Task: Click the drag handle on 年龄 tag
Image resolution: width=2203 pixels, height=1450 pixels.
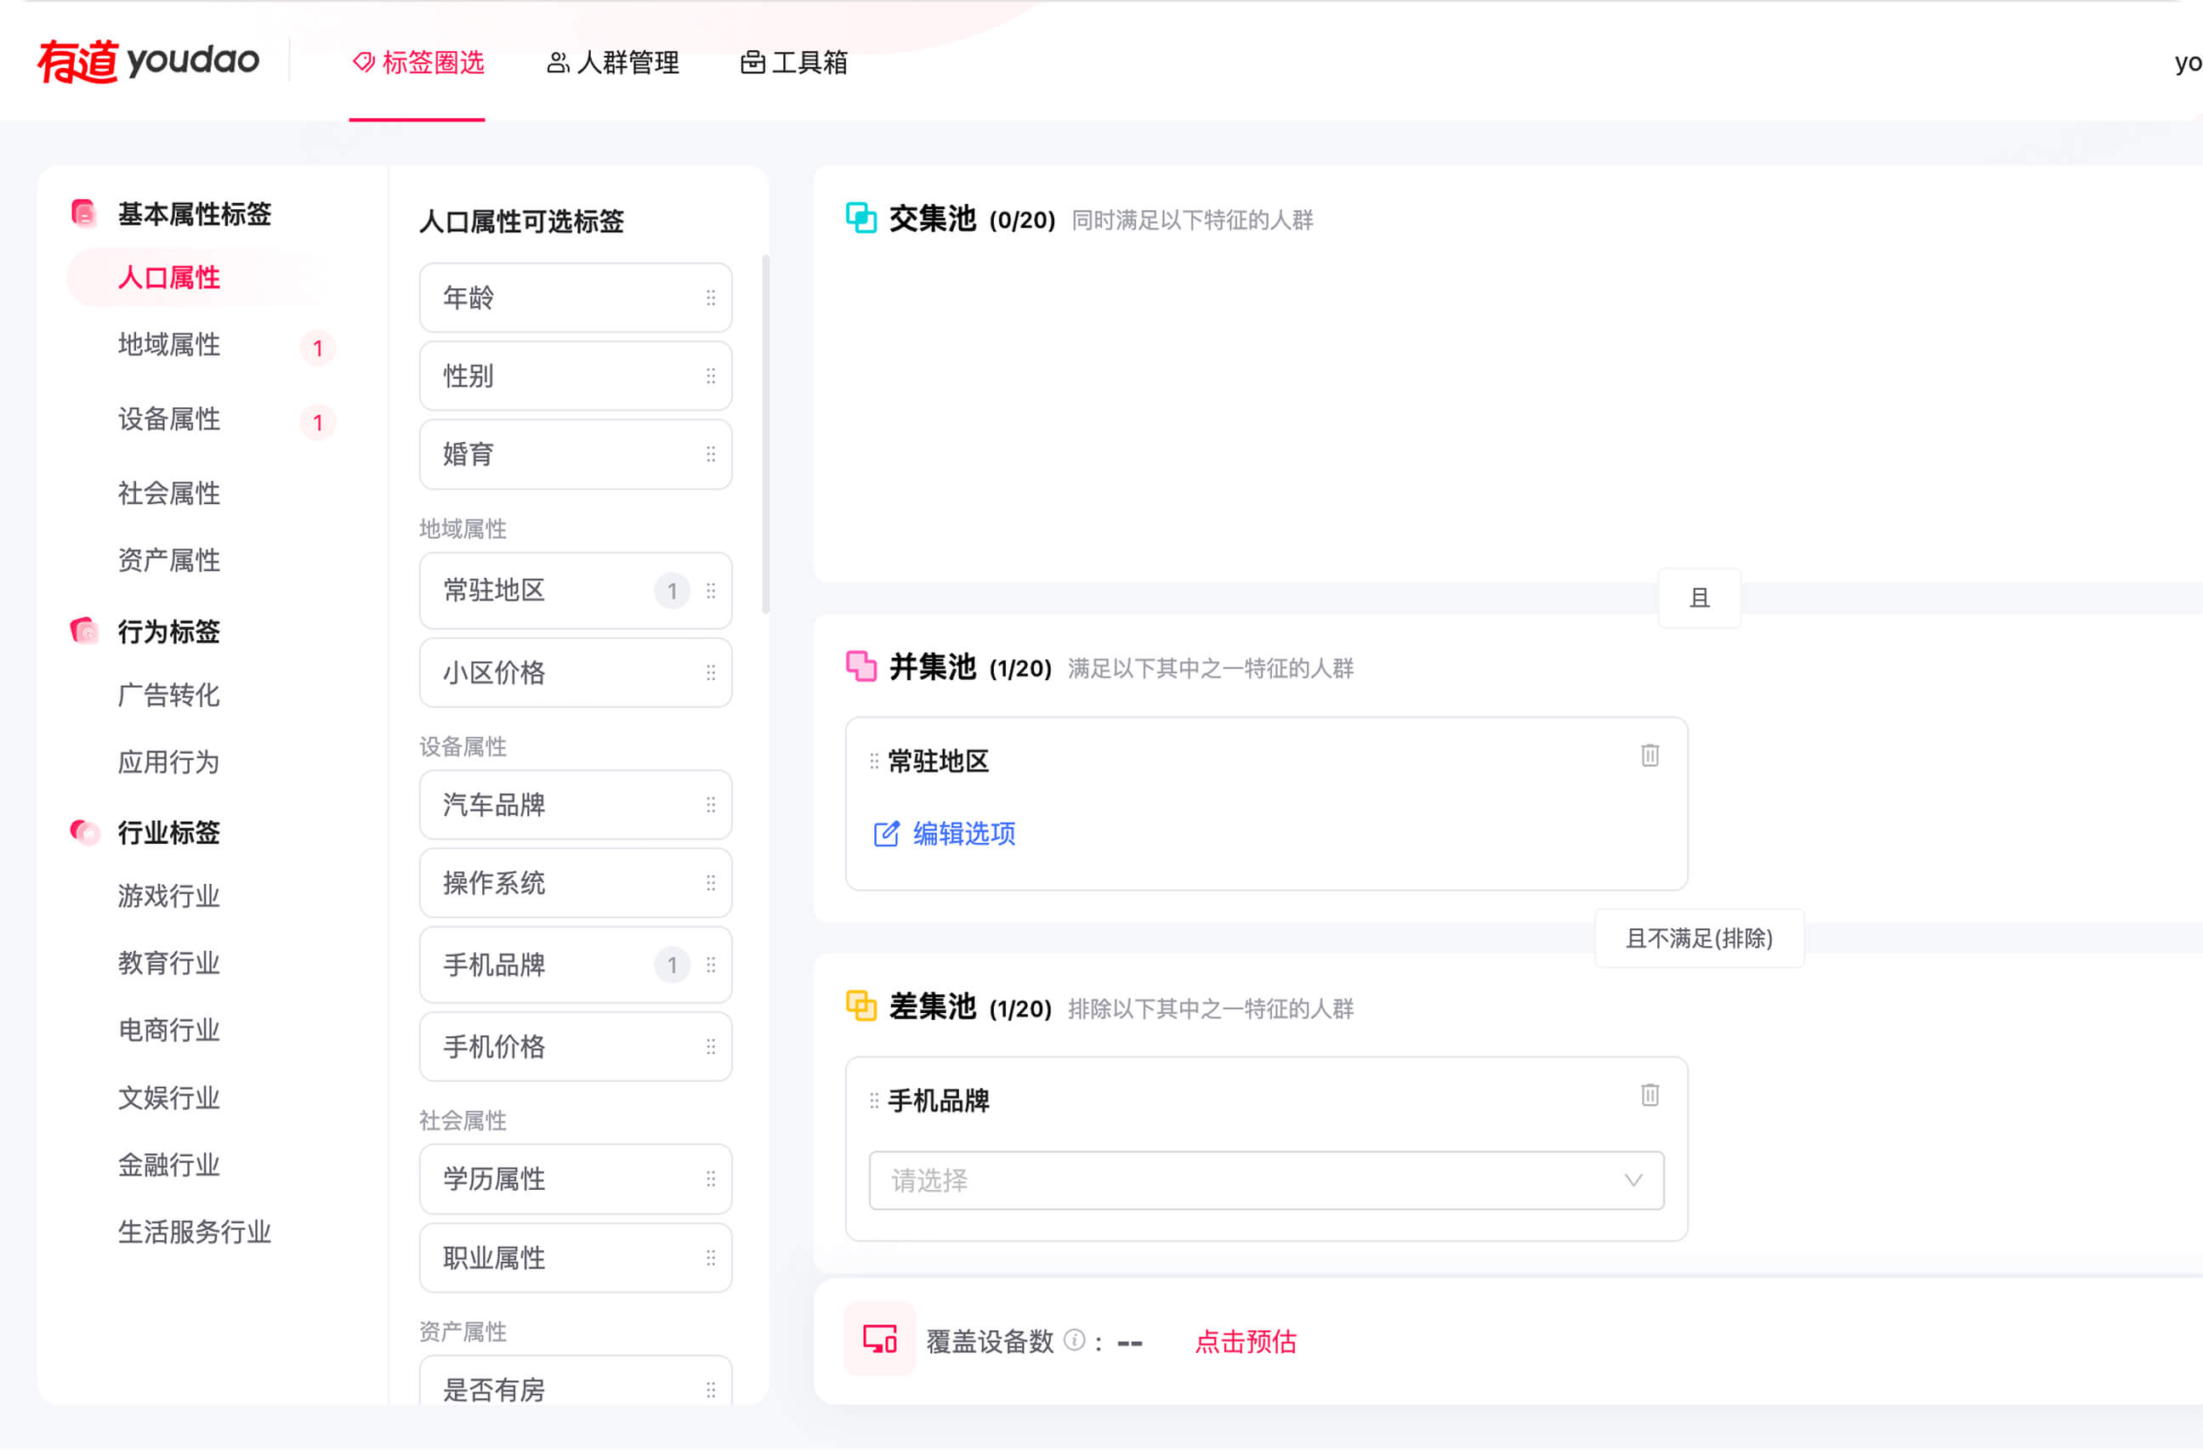Action: point(711,297)
